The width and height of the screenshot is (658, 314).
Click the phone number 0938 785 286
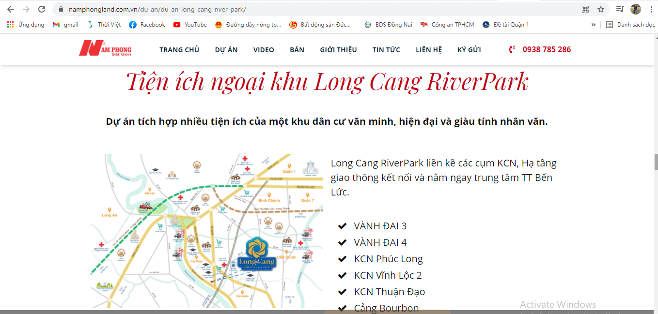pos(547,49)
